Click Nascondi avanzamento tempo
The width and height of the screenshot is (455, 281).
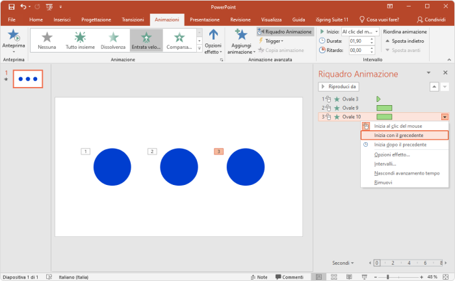pyautogui.click(x=404, y=173)
